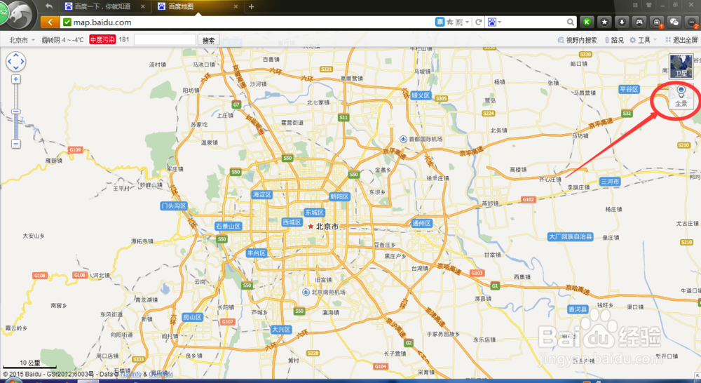
Task: Click the zoom slider track below handle
Action: 15,126
